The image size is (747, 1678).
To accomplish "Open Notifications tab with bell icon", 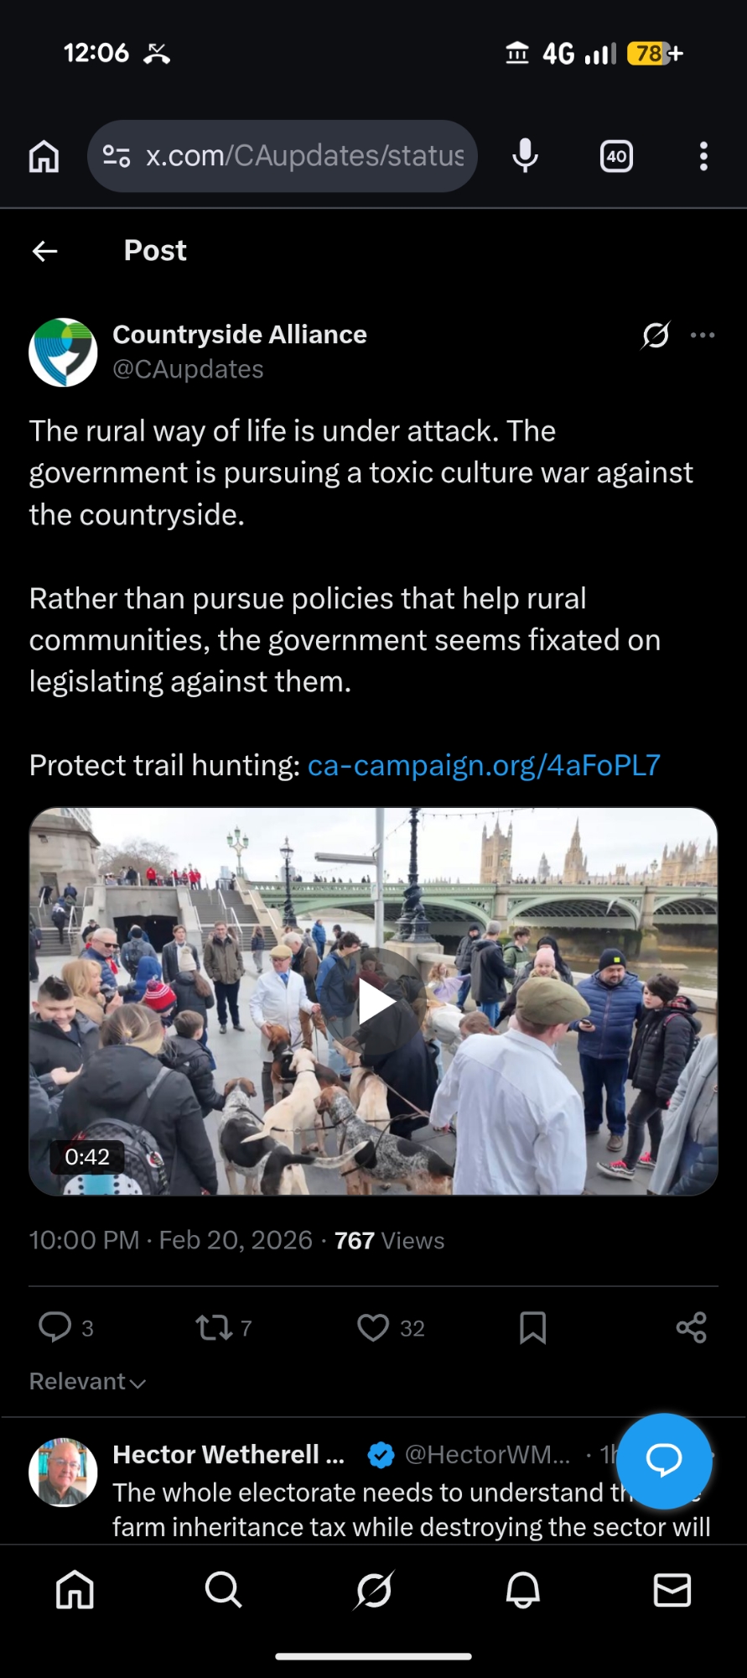I will tap(522, 1590).
